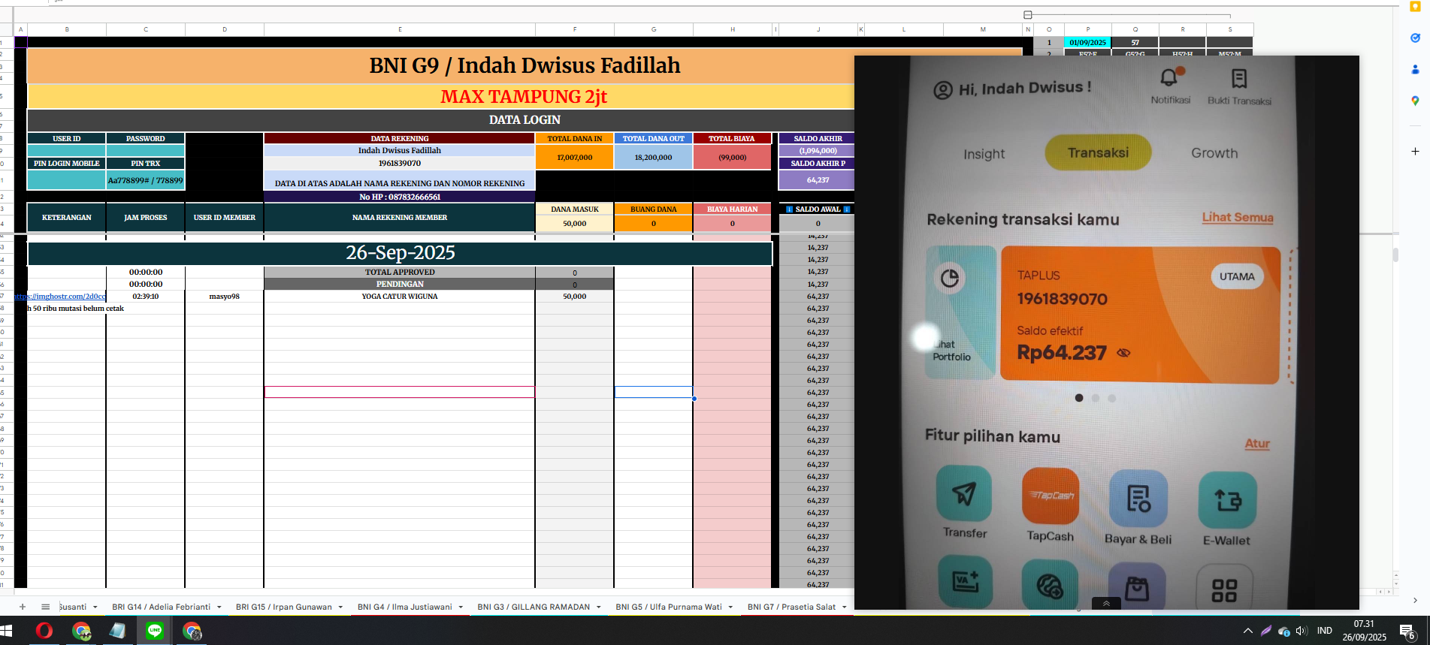This screenshot has width=1430, height=645.
Task: Click the 26-Sep-2025 date header row
Action: (400, 253)
